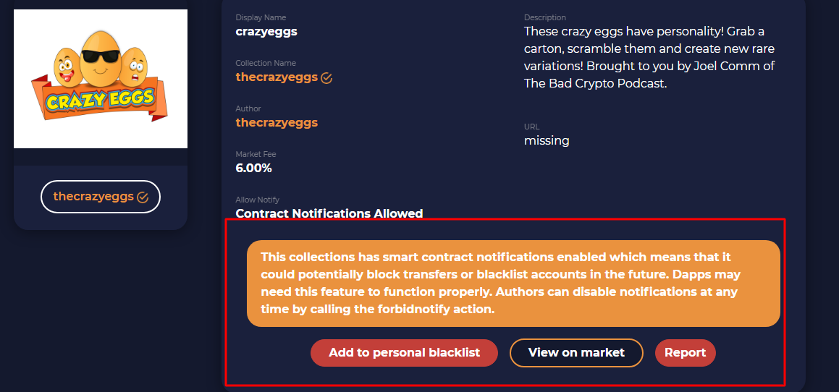Report this collection
The image size is (839, 392).
tap(686, 353)
